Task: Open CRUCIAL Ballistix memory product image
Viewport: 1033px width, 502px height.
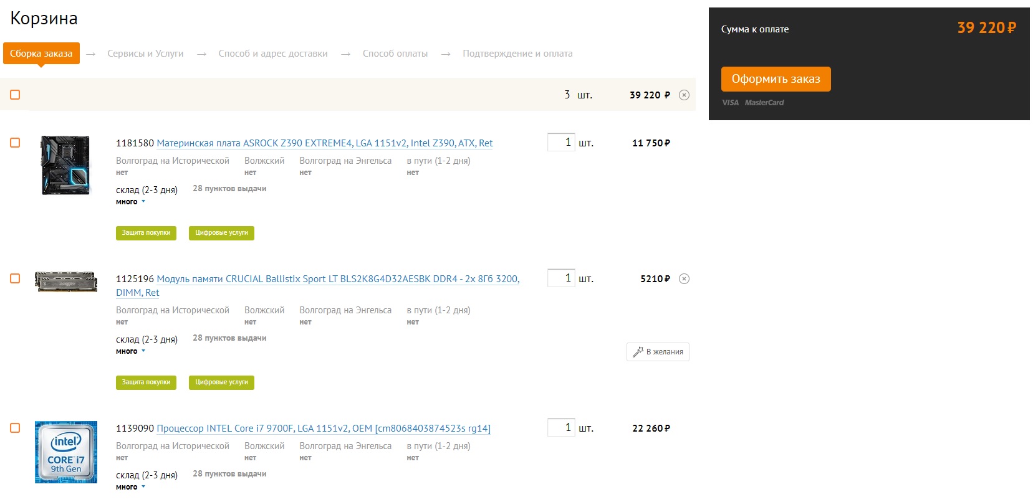Action: pyautogui.click(x=65, y=282)
